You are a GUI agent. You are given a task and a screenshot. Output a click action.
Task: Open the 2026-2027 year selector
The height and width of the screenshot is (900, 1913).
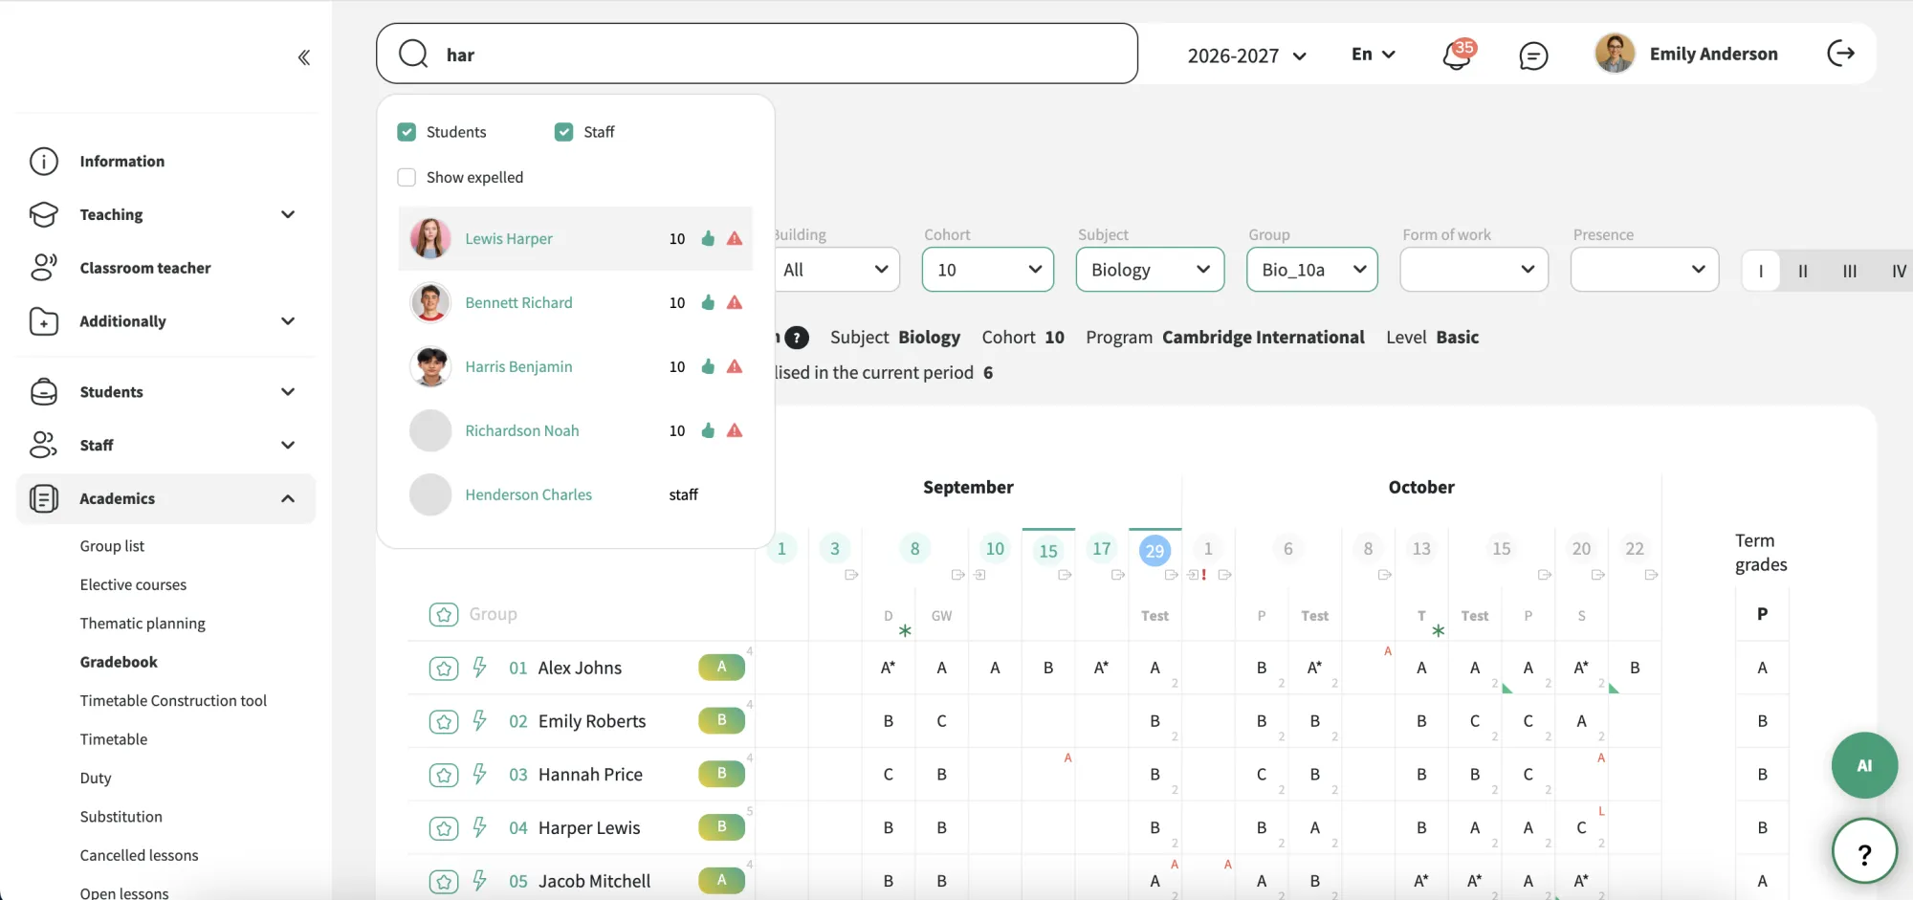tap(1246, 55)
